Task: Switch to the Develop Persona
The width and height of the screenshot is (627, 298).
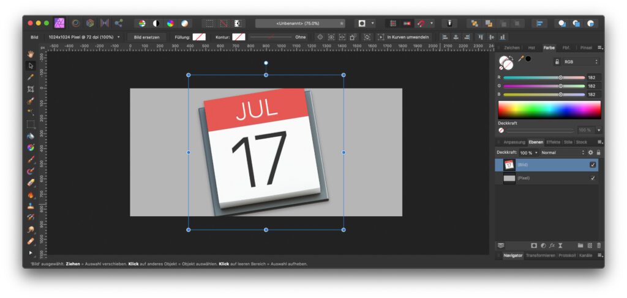Action: pos(91,23)
